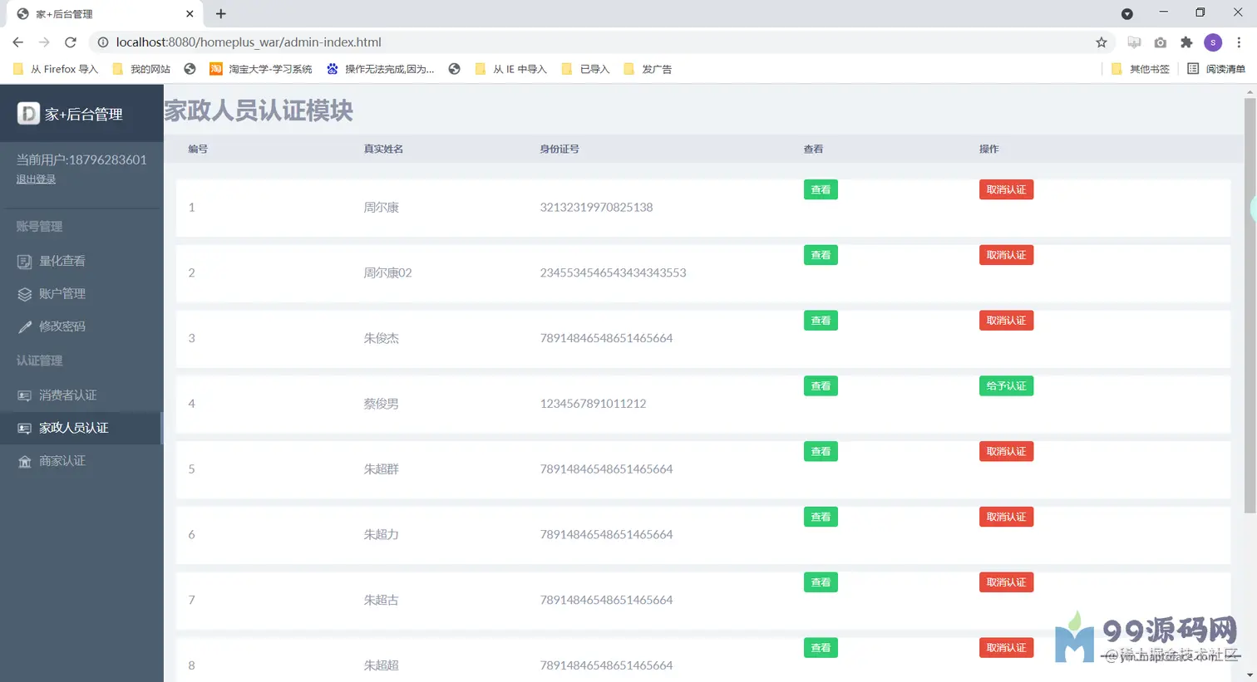
Task: Click the 家+后台管理 logo icon
Action: tap(28, 114)
